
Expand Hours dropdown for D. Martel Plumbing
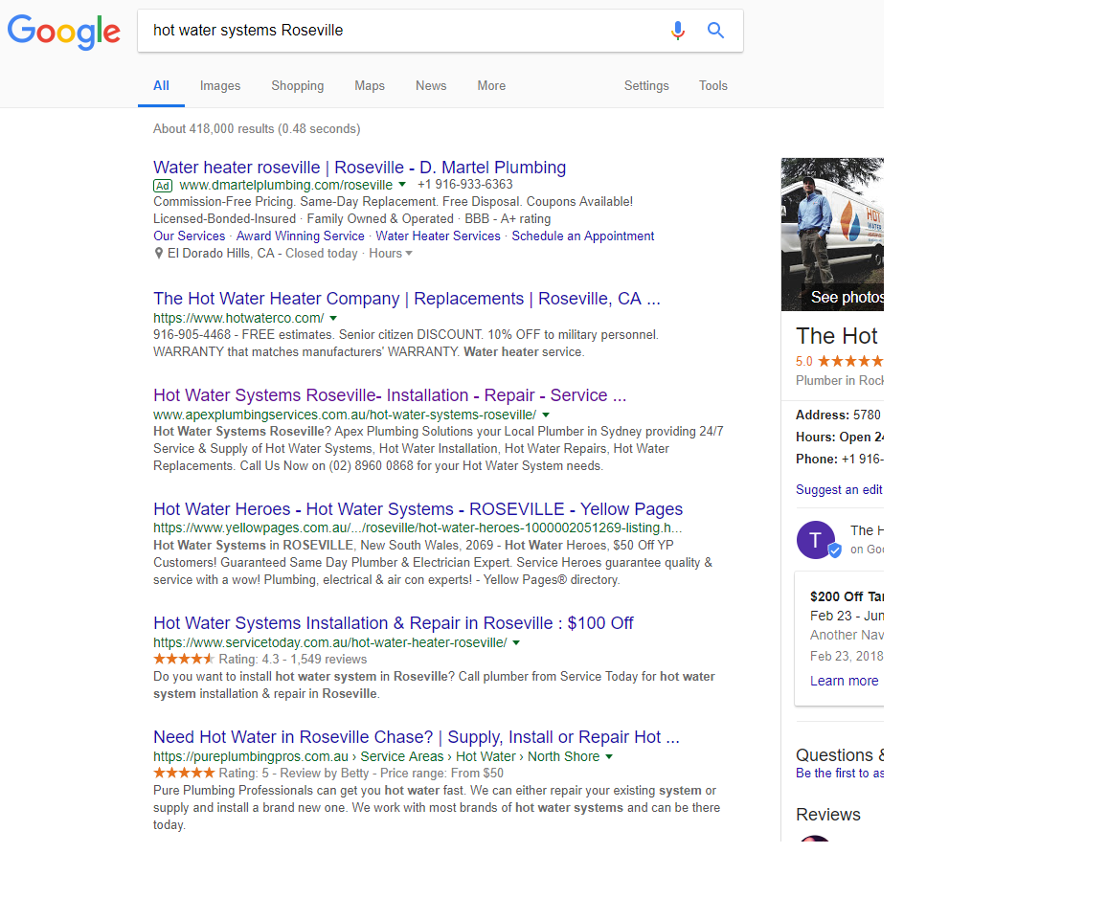391,254
